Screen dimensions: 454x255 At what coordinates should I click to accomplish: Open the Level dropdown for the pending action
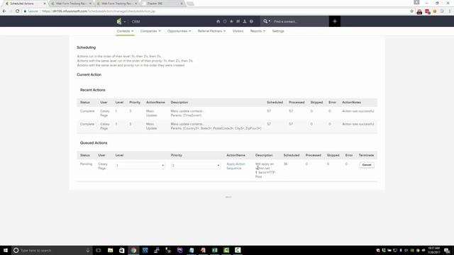140,165
